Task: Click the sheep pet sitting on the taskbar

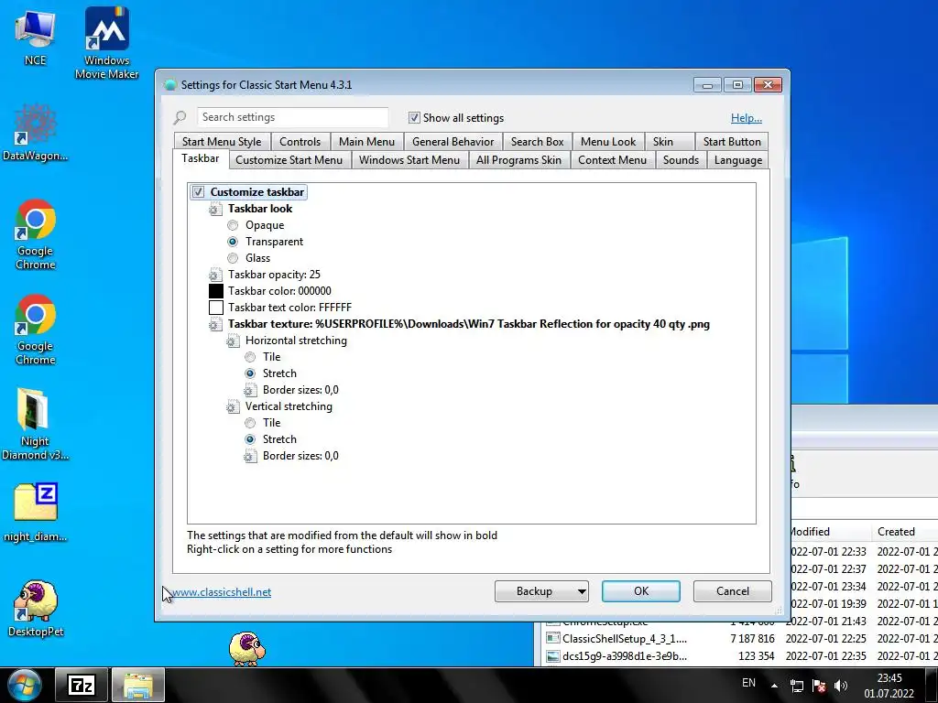Action: tap(247, 649)
